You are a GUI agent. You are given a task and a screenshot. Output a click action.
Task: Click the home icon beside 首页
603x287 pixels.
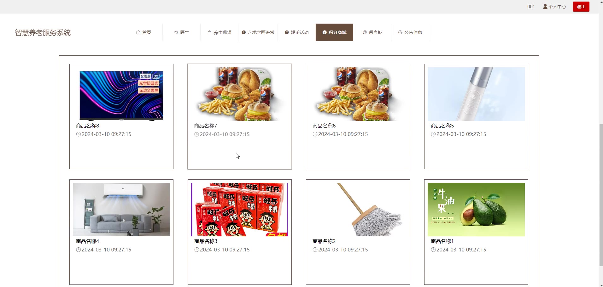(x=138, y=32)
